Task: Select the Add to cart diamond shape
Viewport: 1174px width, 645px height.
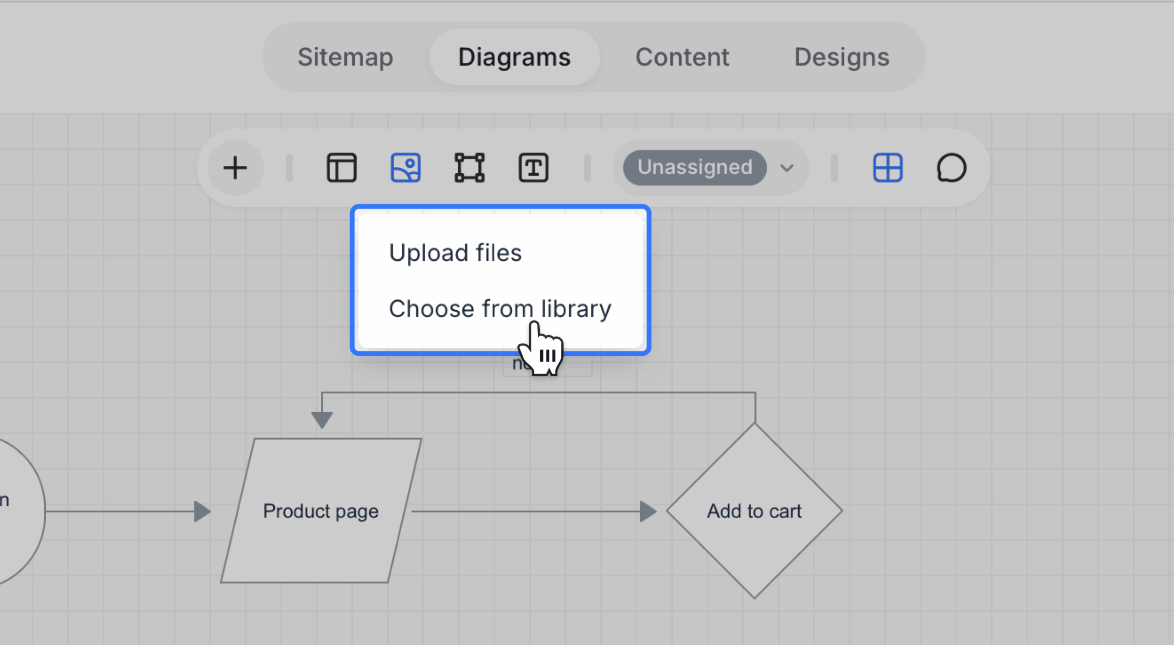Action: [754, 511]
